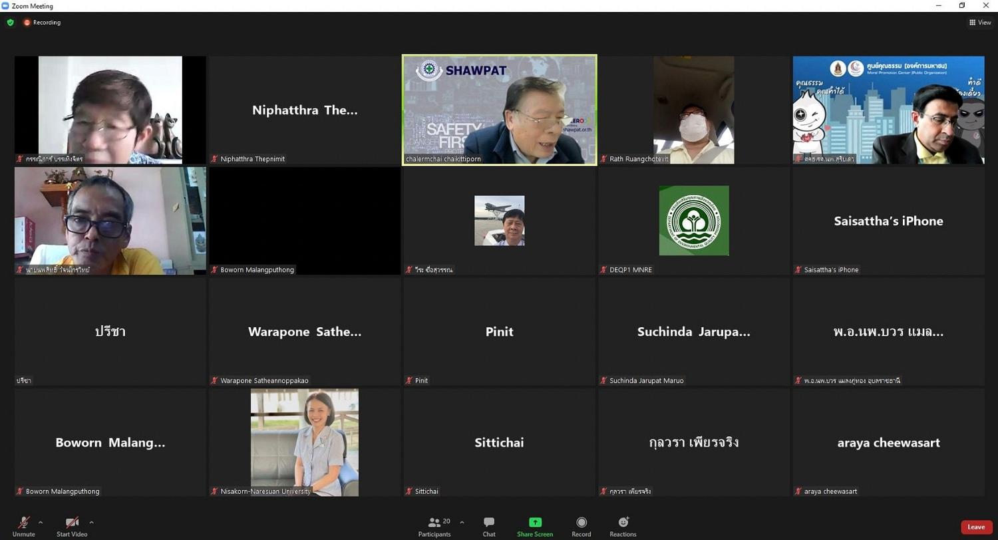This screenshot has width=998, height=540.
Task: Leave the meeting
Action: coord(976,527)
